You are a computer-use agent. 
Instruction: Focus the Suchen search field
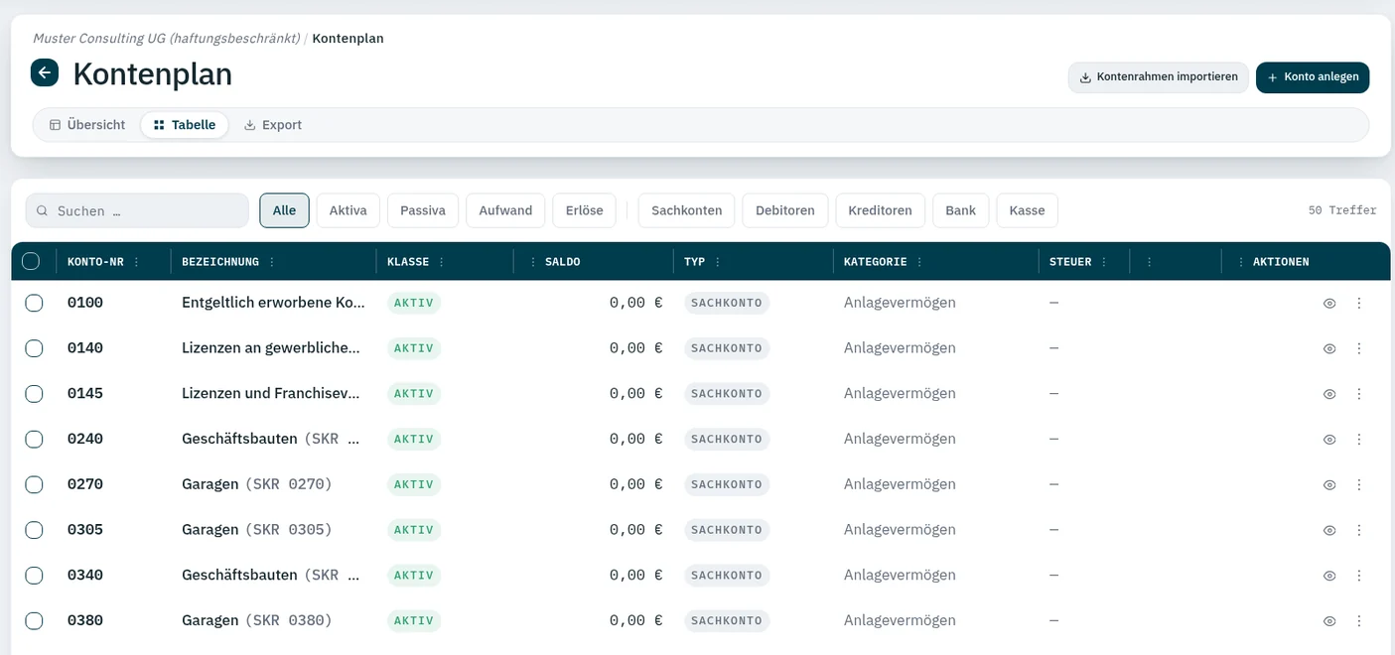click(137, 210)
